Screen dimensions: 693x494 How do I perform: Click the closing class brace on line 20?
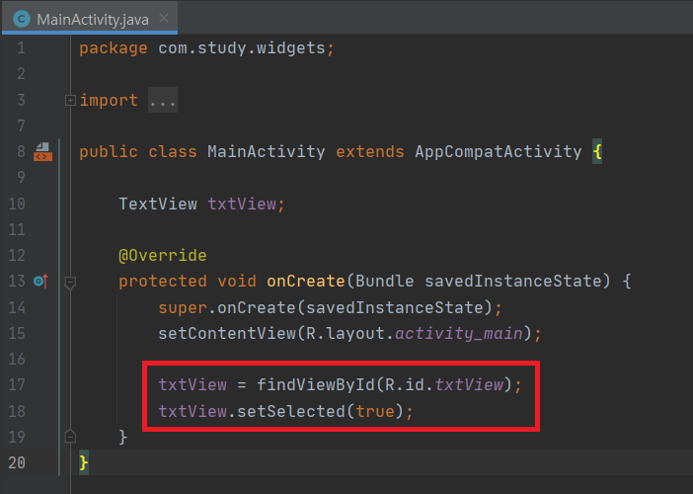(x=84, y=463)
